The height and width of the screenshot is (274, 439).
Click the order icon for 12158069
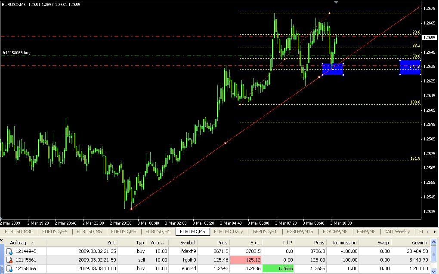point(9,269)
